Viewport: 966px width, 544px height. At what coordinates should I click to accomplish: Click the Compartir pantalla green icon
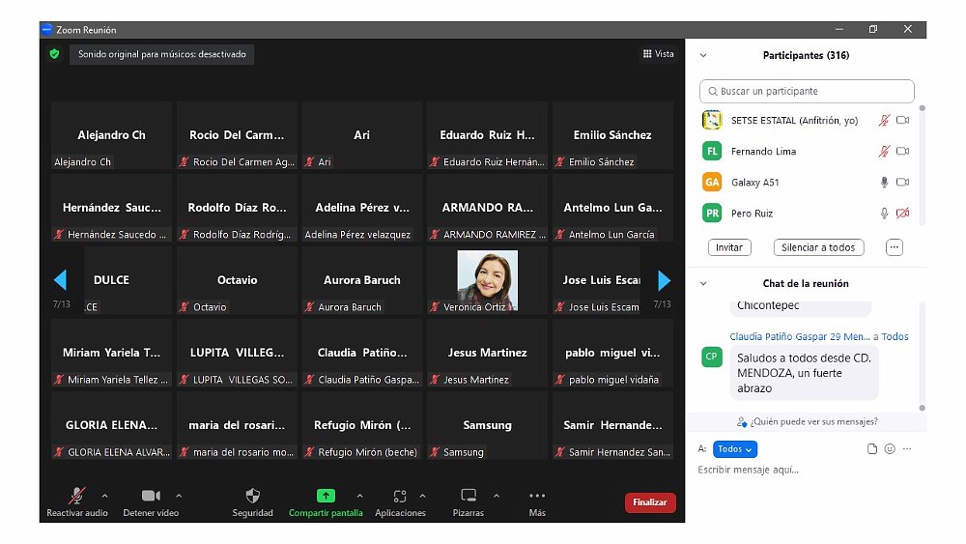click(x=326, y=496)
